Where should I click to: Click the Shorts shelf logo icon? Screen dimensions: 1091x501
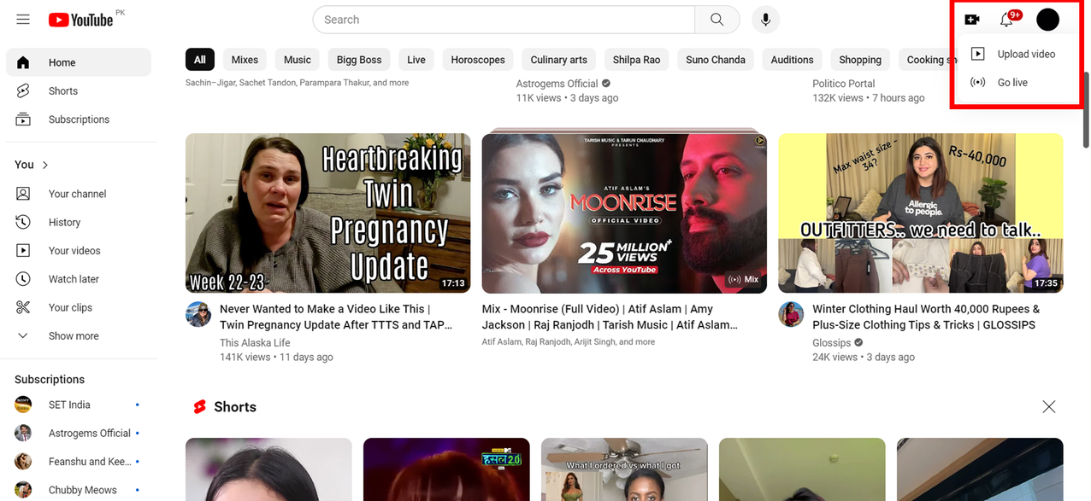tap(199, 407)
